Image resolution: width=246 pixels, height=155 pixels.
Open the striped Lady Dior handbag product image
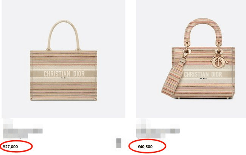point(191,59)
